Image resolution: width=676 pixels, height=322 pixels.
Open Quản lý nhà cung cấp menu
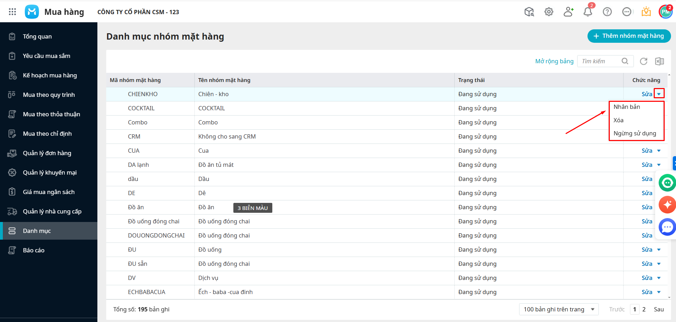point(52,211)
